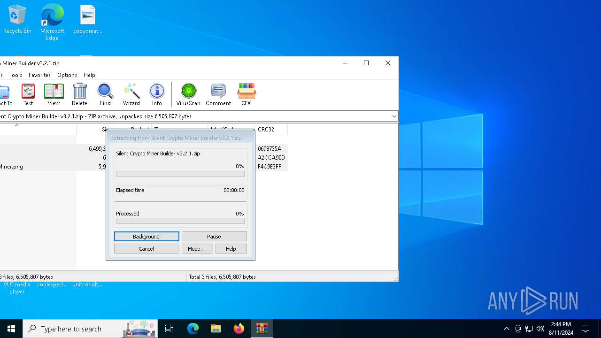601x338 pixels.
Task: Open the Options menu
Action: [x=67, y=75]
